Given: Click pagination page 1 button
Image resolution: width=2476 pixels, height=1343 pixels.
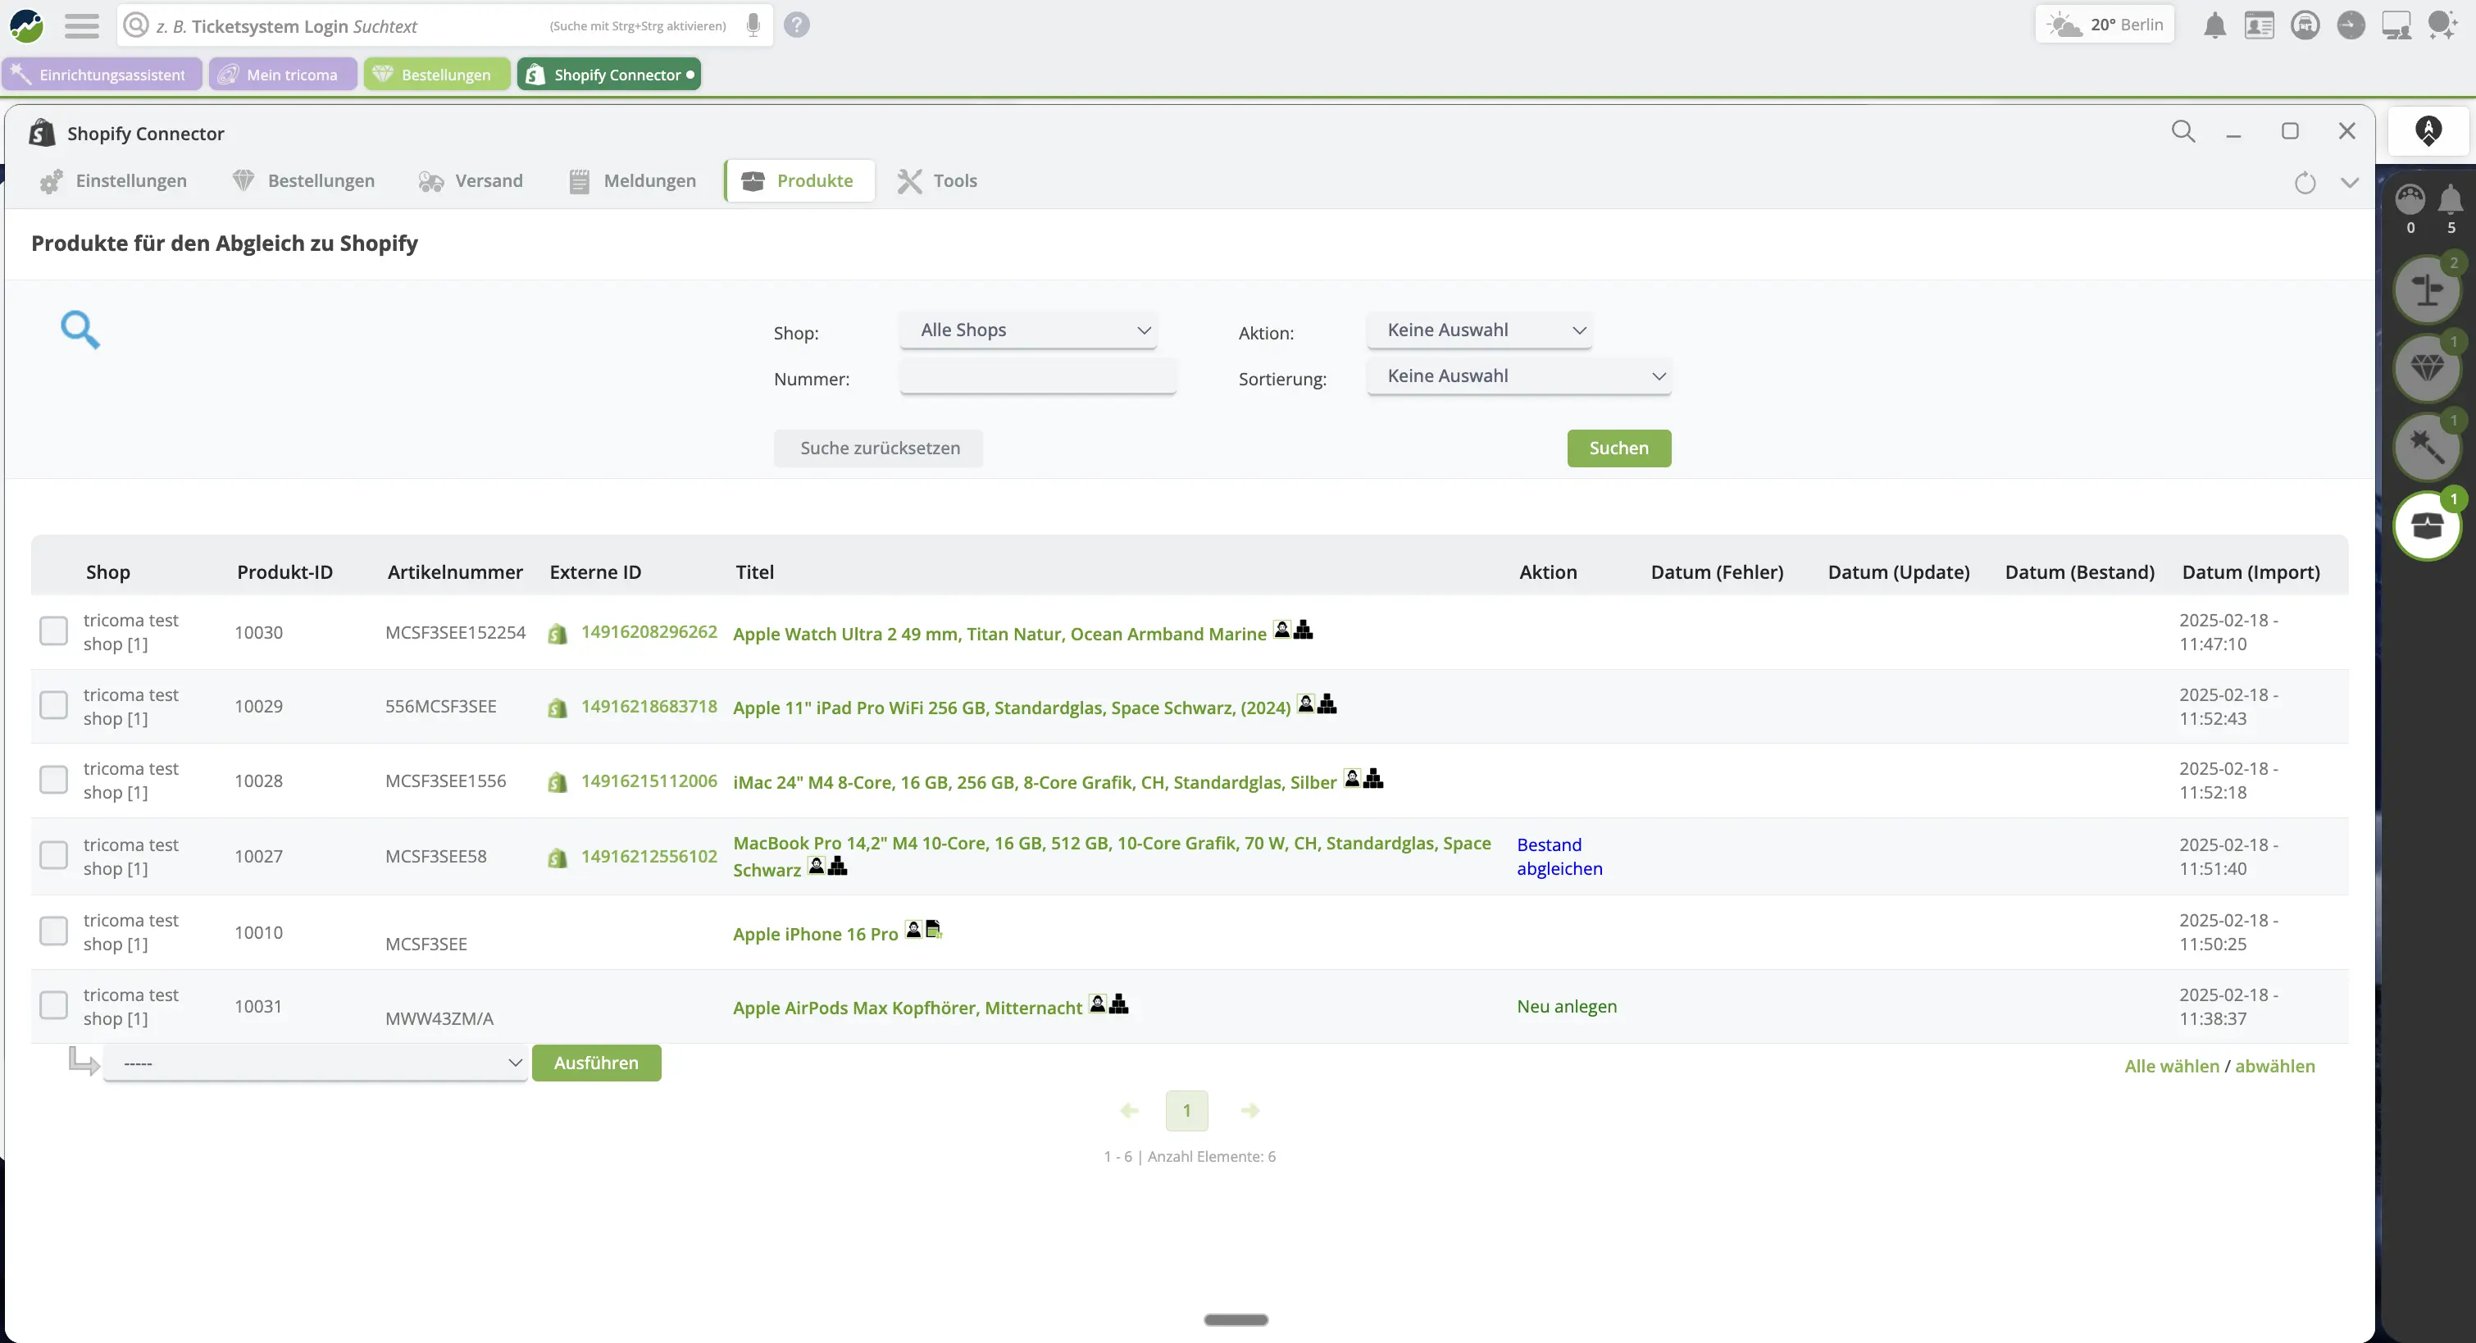Looking at the screenshot, I should point(1186,1111).
